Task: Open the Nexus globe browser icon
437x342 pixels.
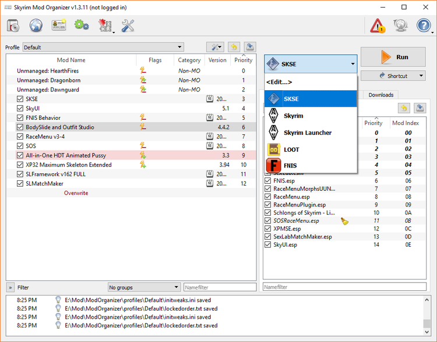Action: (x=36, y=26)
